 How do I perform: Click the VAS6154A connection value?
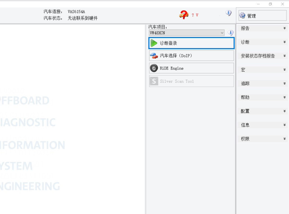point(76,12)
